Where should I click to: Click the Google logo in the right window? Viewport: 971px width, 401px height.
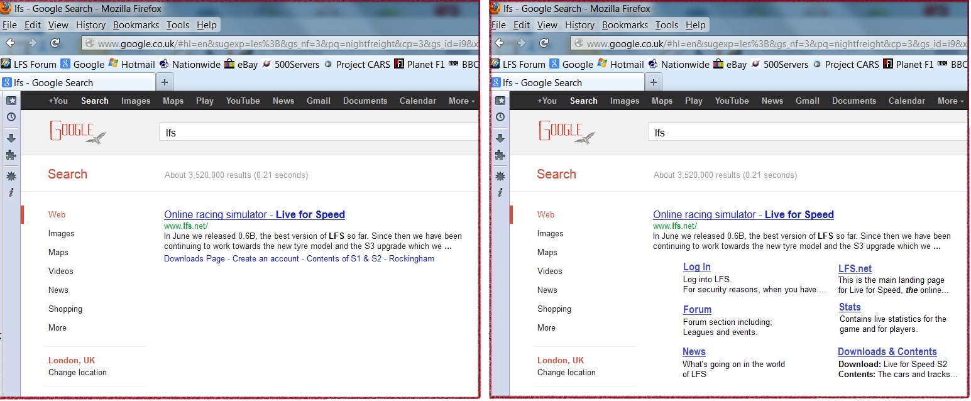(x=566, y=132)
